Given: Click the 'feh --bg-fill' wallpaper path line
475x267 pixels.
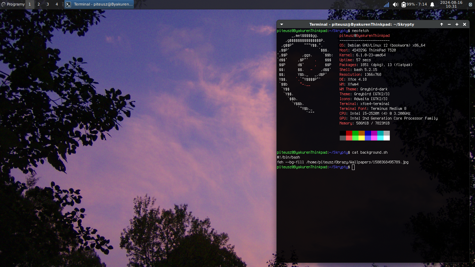Looking at the screenshot, I should pyautogui.click(x=343, y=162).
